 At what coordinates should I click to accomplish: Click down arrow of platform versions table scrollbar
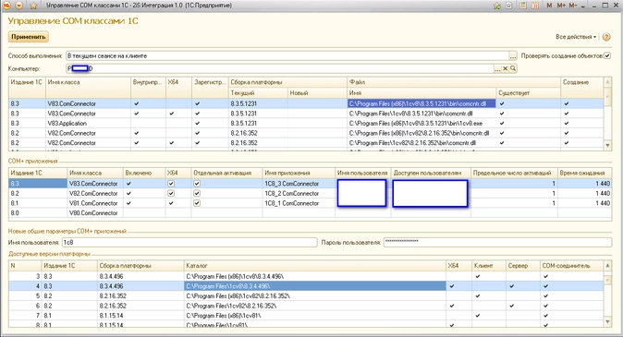607,321
